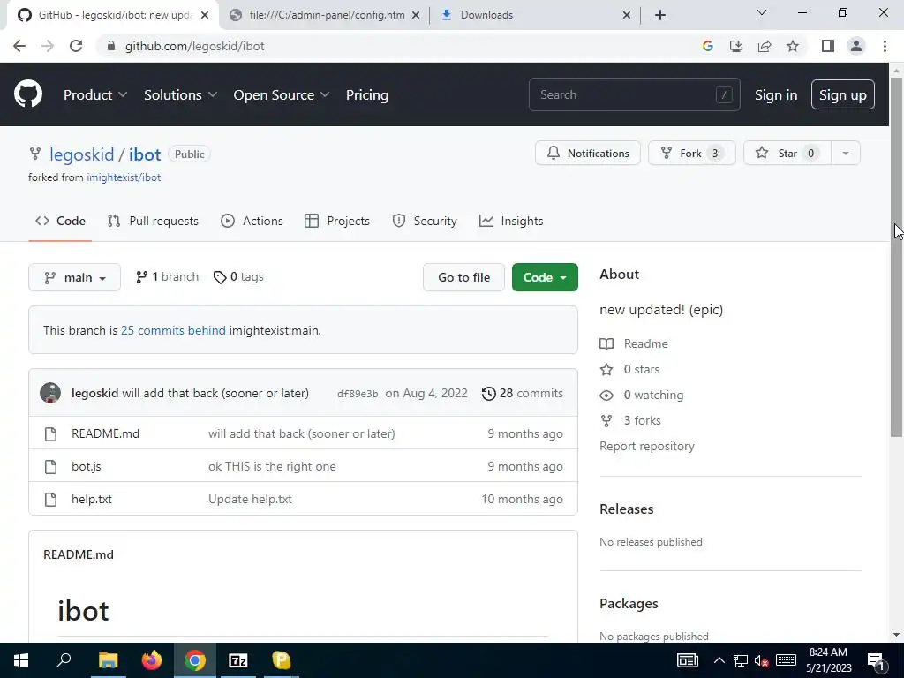Open the 25 commits behind link

pyautogui.click(x=173, y=331)
